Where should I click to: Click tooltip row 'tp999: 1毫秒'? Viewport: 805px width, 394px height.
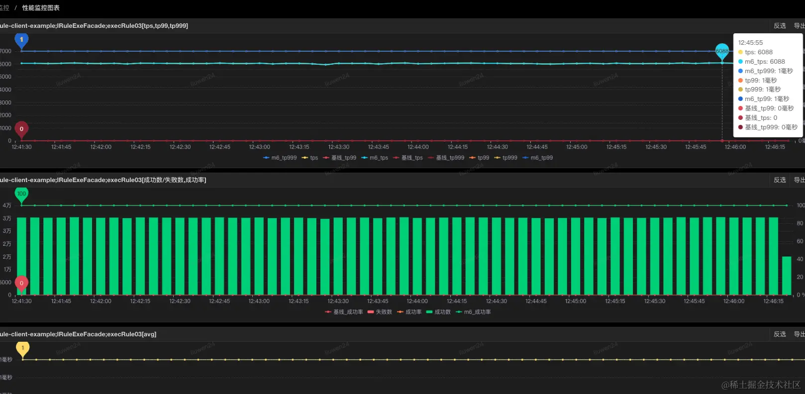(759, 90)
